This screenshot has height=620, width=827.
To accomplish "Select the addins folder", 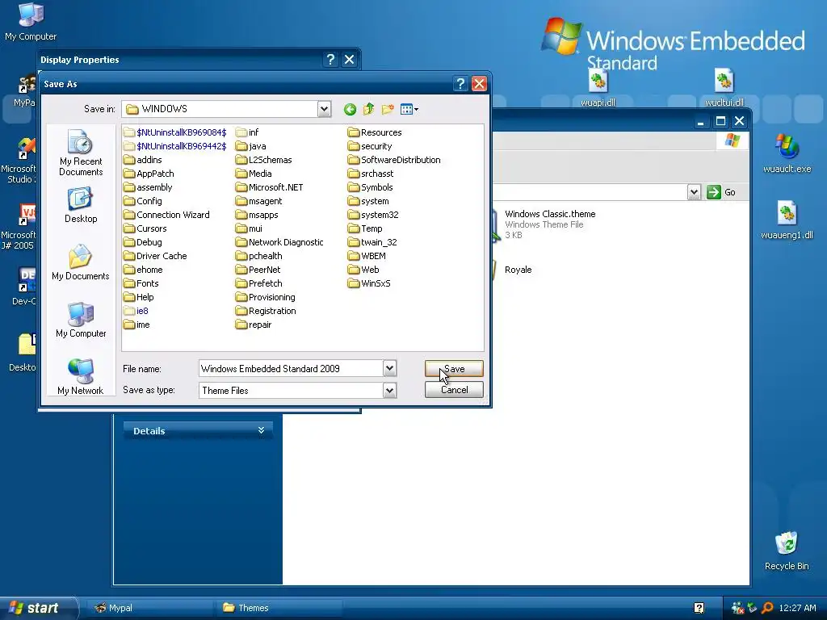I will coord(142,160).
